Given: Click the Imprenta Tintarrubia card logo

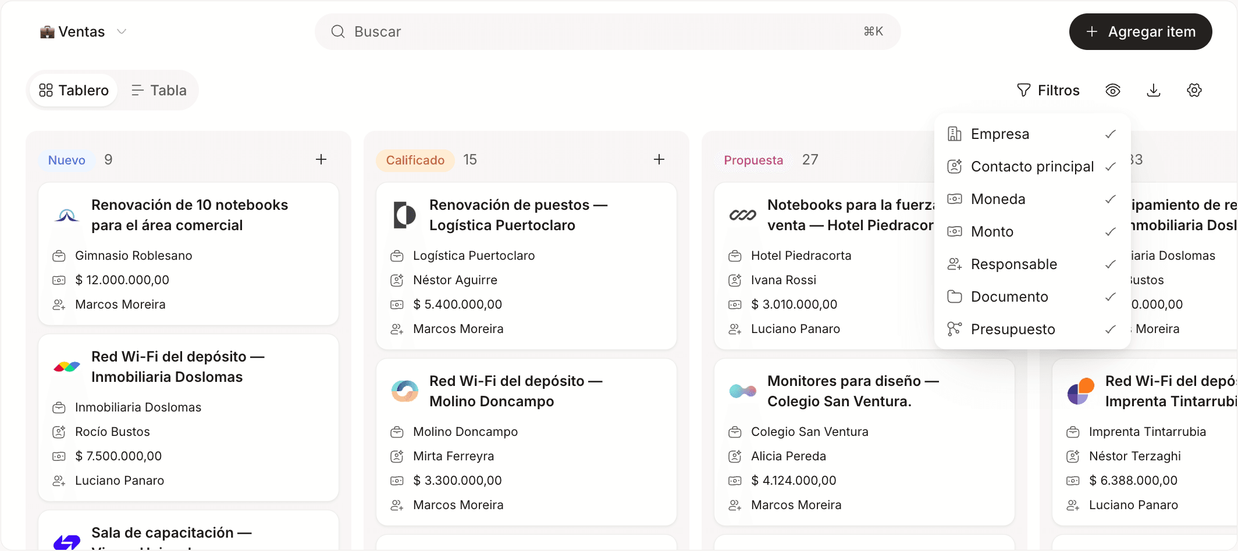Looking at the screenshot, I should [x=1081, y=391].
